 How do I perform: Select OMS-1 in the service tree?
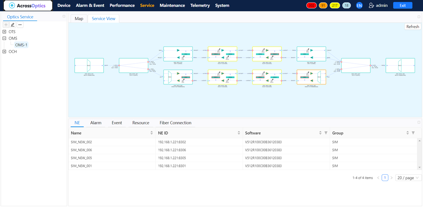click(x=21, y=45)
